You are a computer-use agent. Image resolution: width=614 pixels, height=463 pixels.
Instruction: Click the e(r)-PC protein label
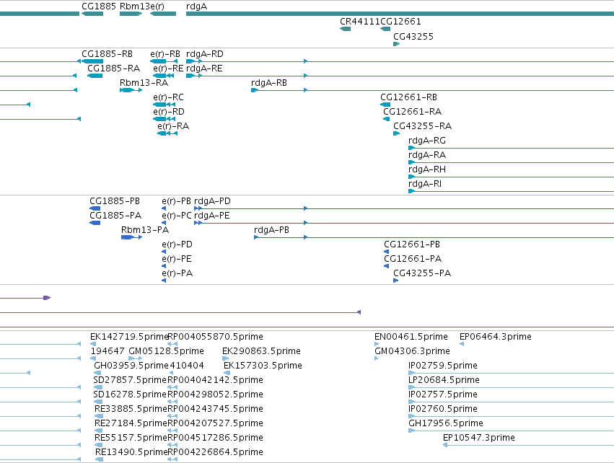177,215
